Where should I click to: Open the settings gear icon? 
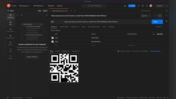tap(143, 6)
